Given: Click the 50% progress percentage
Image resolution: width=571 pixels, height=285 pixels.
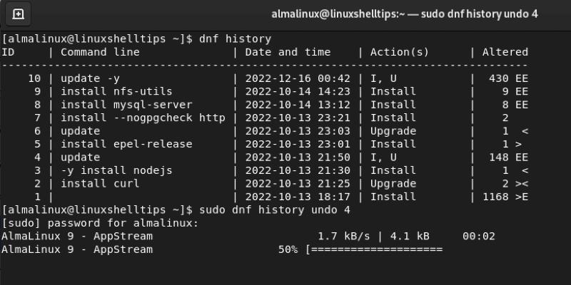Looking at the screenshot, I should pos(288,249).
